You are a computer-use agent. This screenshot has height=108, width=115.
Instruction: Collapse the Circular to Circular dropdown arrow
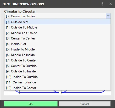[x=108, y=16]
